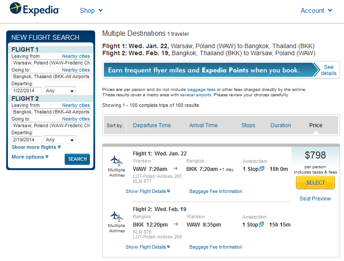The height and width of the screenshot is (261, 344).
Task: Open Flight 1 departure time Any dropdown
Action: [x=59, y=91]
